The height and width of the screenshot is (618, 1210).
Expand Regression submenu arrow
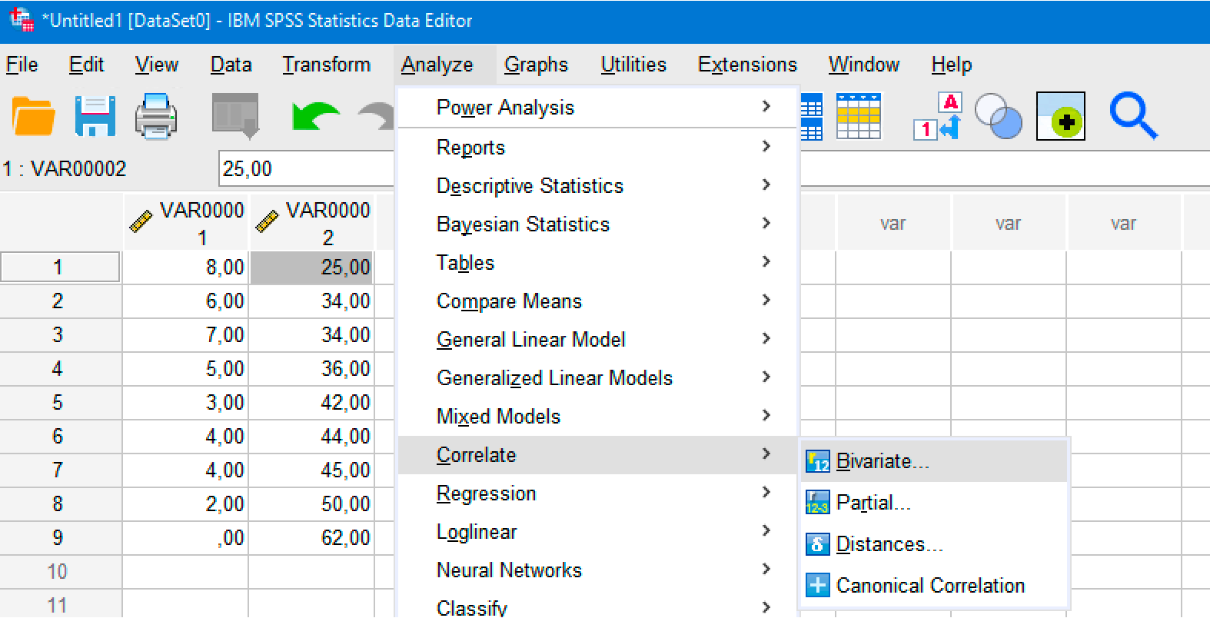click(766, 492)
